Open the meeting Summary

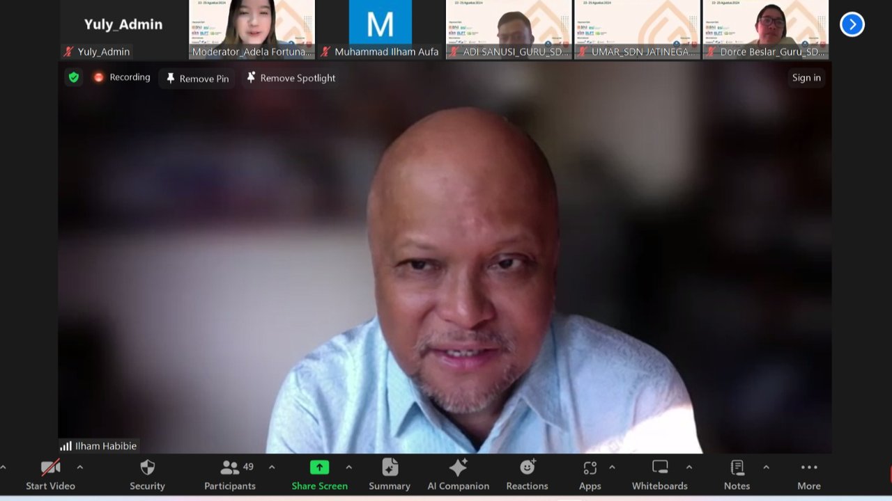[x=390, y=475]
